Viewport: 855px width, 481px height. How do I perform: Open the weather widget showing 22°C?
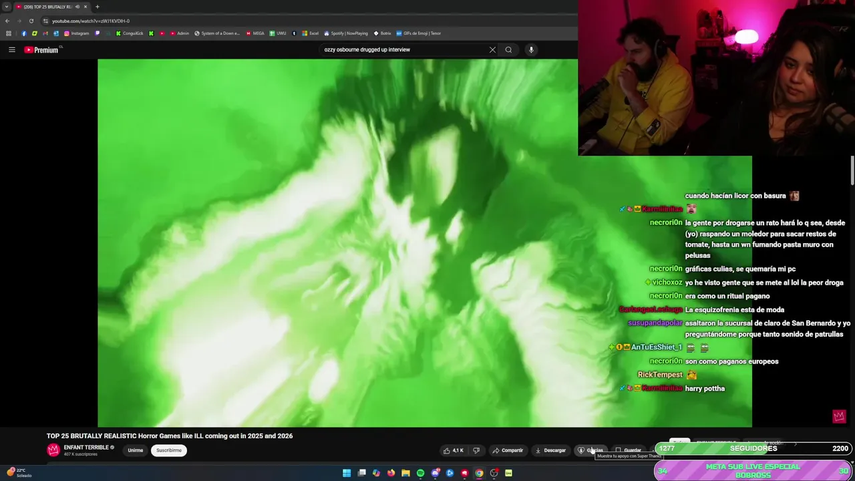(19, 472)
